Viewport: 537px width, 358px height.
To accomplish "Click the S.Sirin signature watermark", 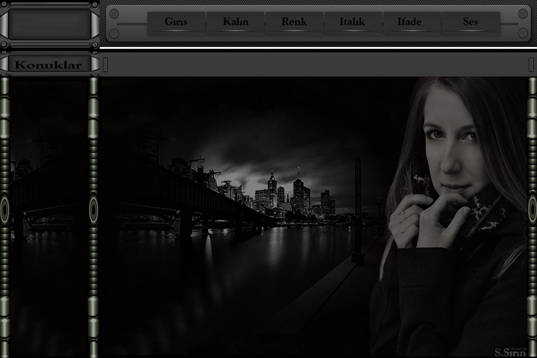I will [x=510, y=351].
